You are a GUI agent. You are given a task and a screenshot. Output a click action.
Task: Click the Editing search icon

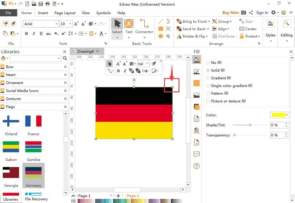pyautogui.click(x=286, y=24)
